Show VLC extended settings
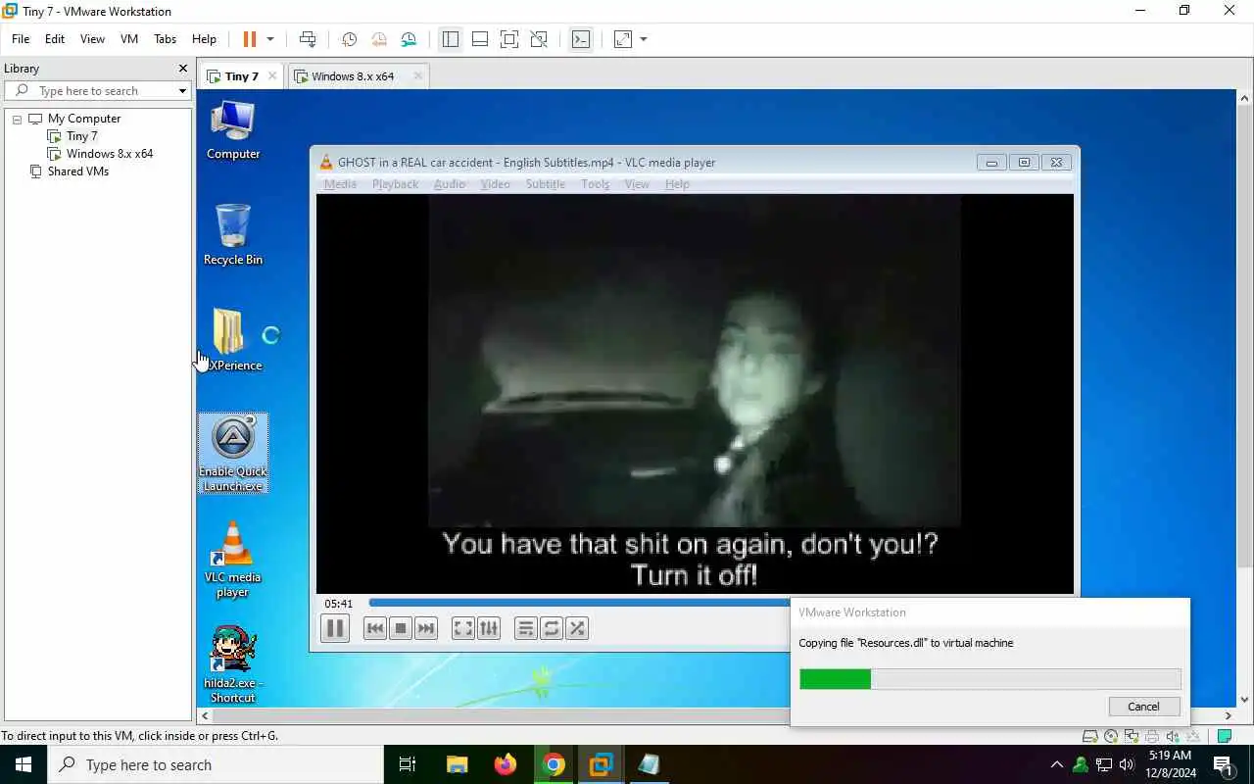The image size is (1254, 784). coord(489,628)
